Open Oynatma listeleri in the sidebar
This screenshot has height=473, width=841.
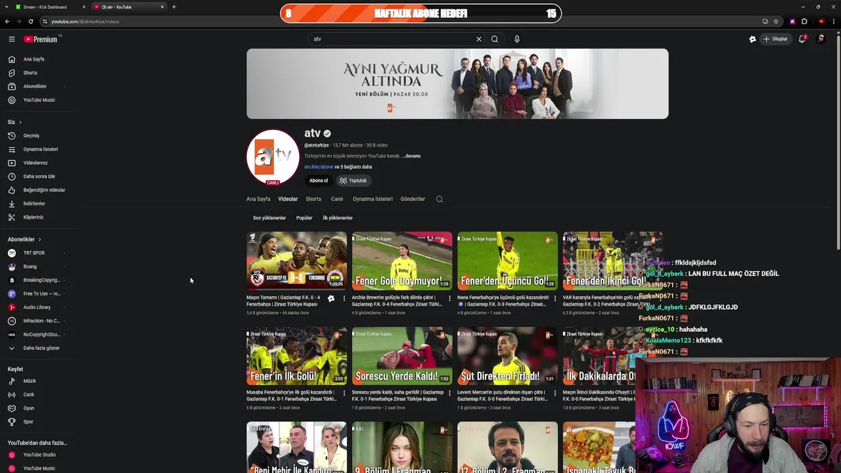coord(40,149)
